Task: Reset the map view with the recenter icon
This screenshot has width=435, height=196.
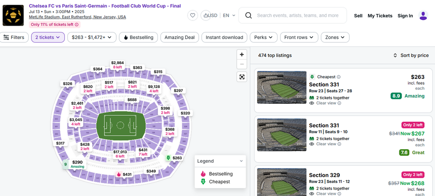Action: pyautogui.click(x=242, y=77)
